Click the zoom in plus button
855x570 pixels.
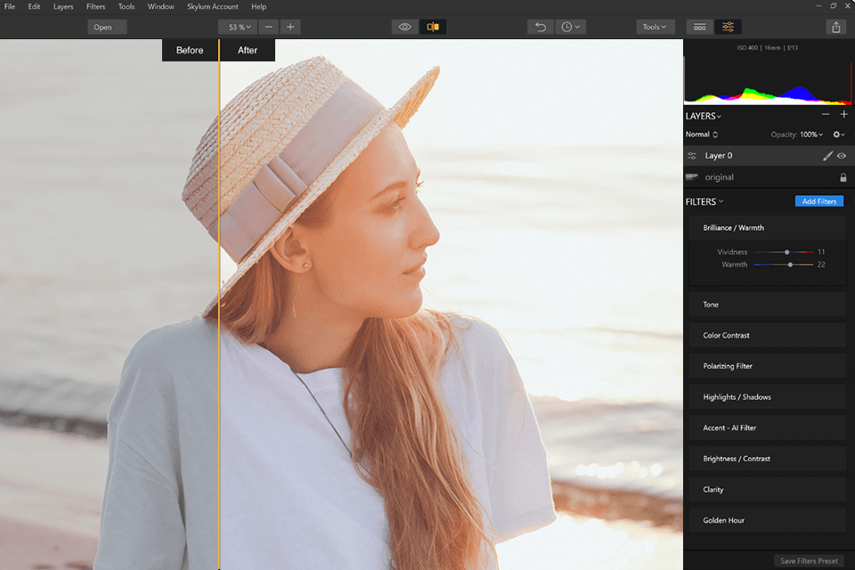point(290,27)
